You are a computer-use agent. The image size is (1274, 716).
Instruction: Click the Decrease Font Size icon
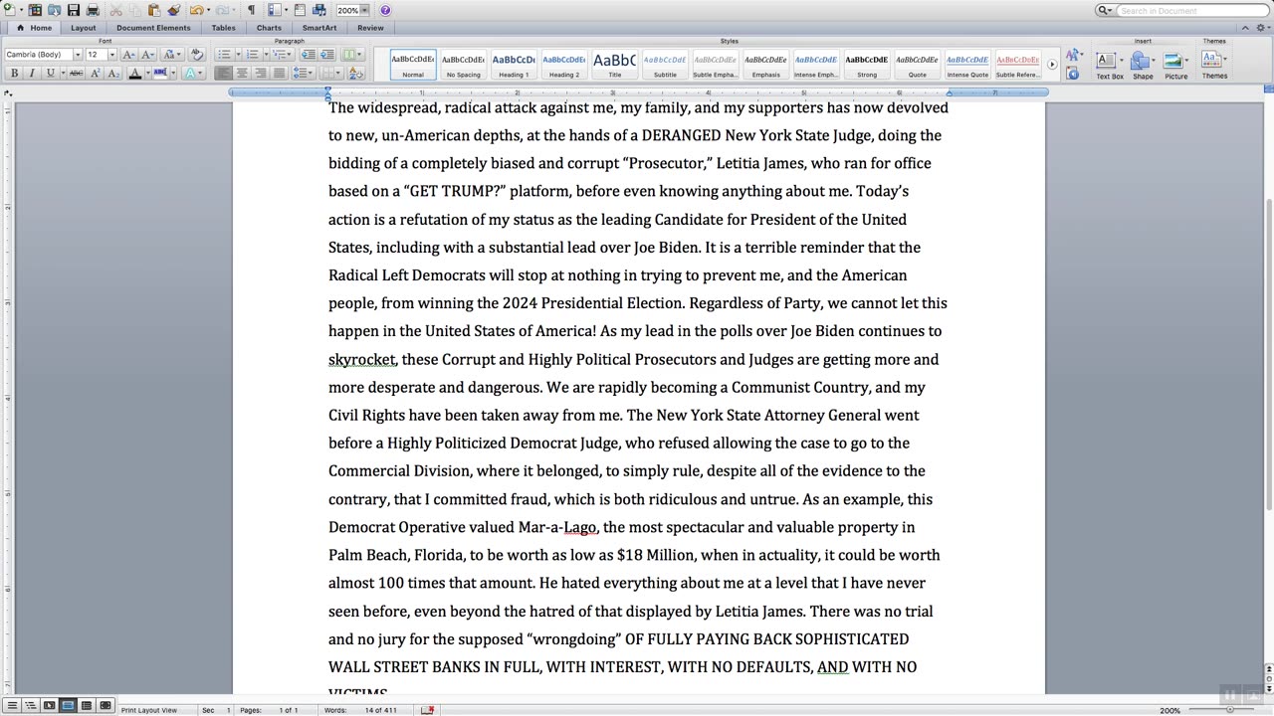coord(147,55)
